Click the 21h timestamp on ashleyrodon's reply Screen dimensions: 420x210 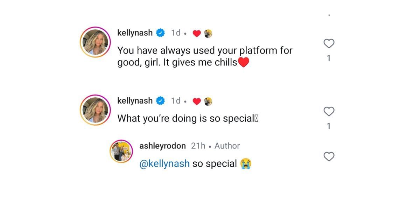pyautogui.click(x=198, y=146)
